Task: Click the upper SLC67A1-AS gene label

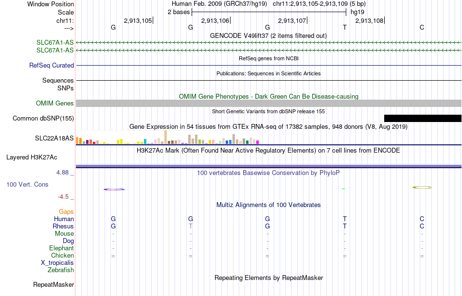Action: (55, 42)
